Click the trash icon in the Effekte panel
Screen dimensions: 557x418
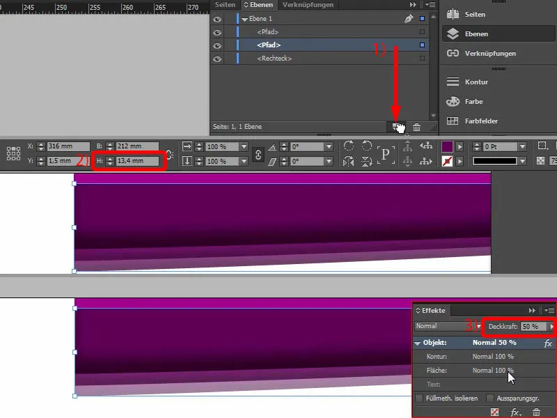pyautogui.click(x=536, y=412)
